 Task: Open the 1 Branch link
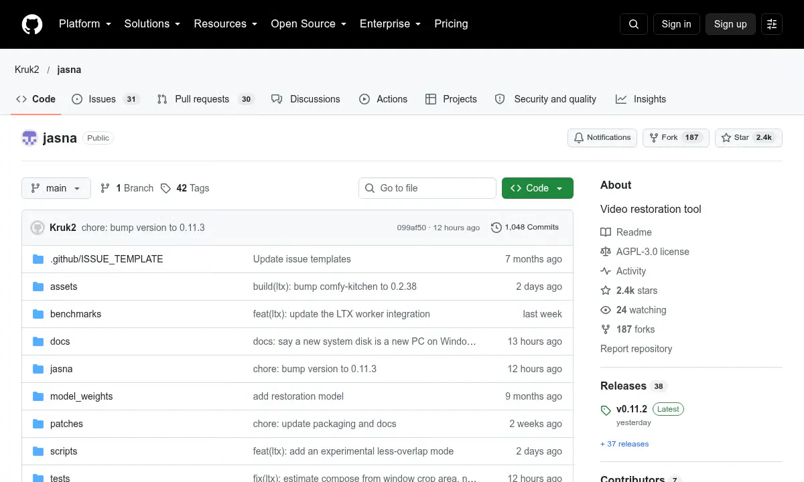127,188
